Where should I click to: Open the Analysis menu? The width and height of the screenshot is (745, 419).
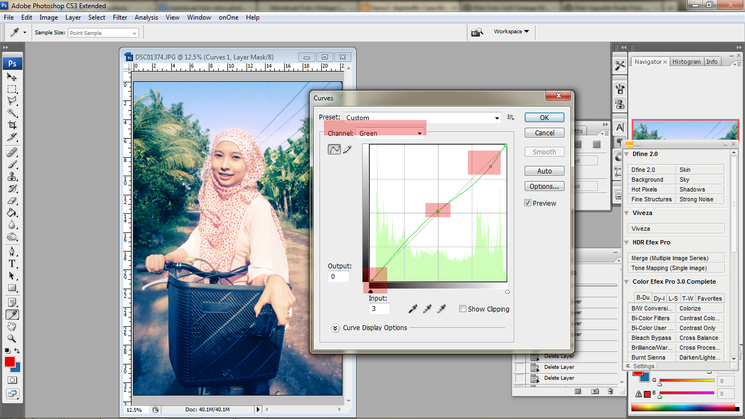pyautogui.click(x=147, y=17)
